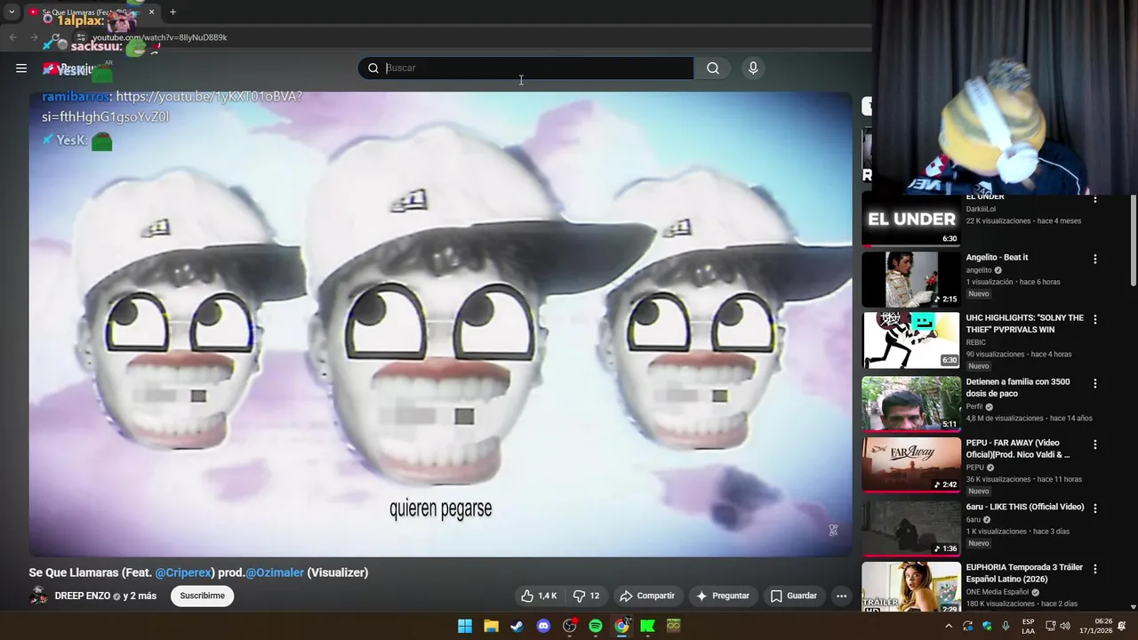Play PEPU - FAR AWAY thumbnail
The image size is (1138, 640).
pyautogui.click(x=911, y=464)
